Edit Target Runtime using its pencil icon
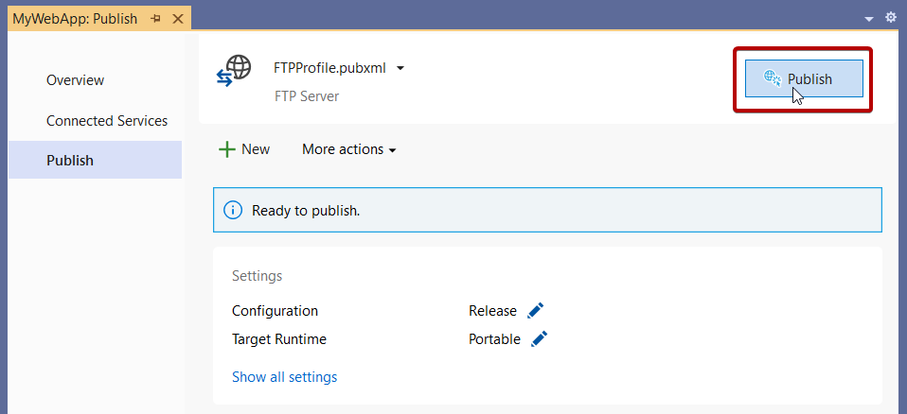Screen dimensions: 907x414 tap(540, 339)
